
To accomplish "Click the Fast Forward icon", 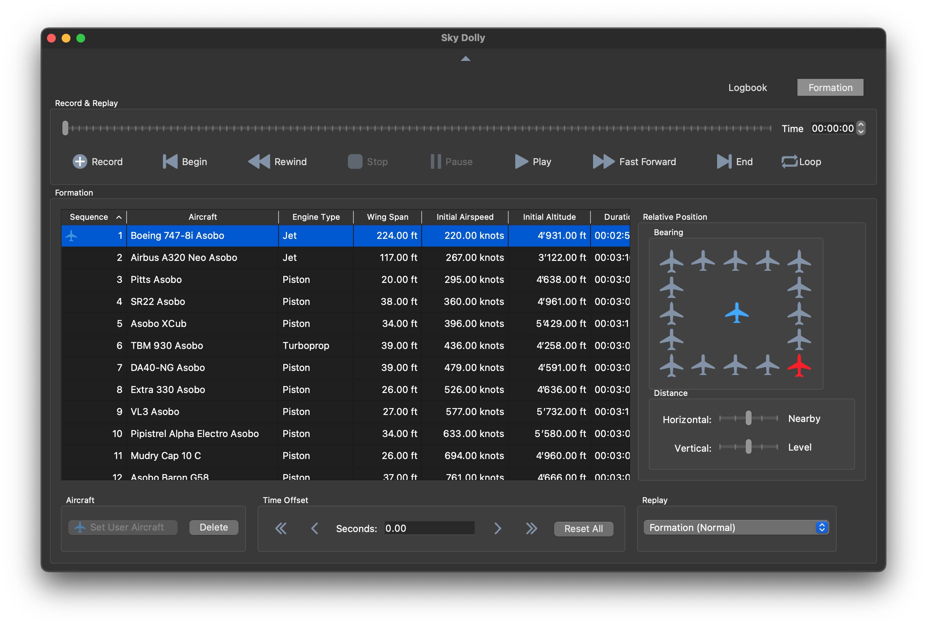I will 604,161.
